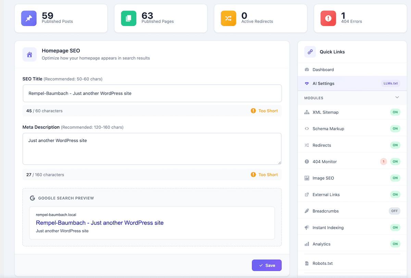This screenshot has width=411, height=278.
Task: Click the Analytics module label
Action: click(322, 244)
